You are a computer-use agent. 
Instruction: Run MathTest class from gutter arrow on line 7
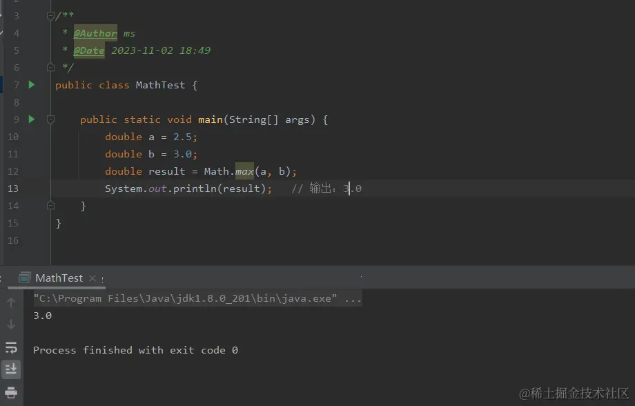click(x=32, y=85)
